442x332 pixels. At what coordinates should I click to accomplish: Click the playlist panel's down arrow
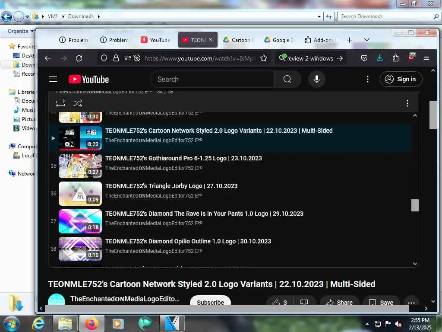[x=415, y=263]
